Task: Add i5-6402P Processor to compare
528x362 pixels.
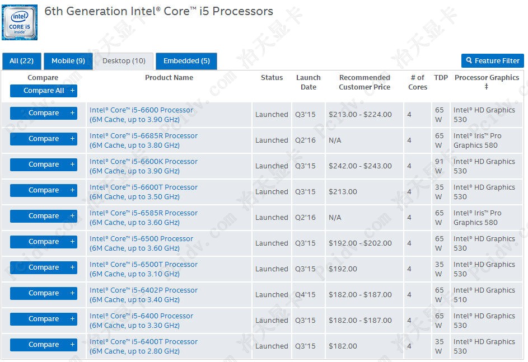Action: click(x=44, y=293)
